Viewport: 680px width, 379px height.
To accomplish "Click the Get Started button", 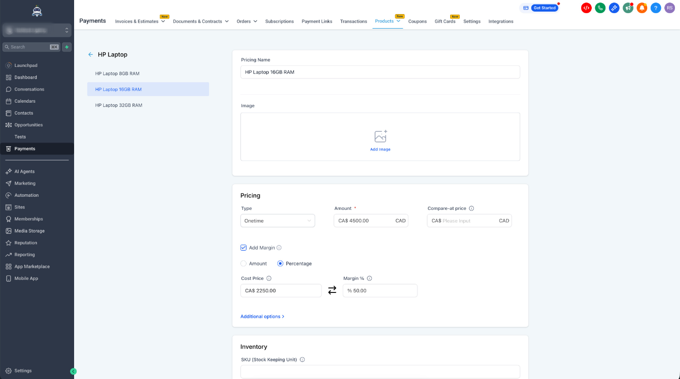I will tap(544, 8).
